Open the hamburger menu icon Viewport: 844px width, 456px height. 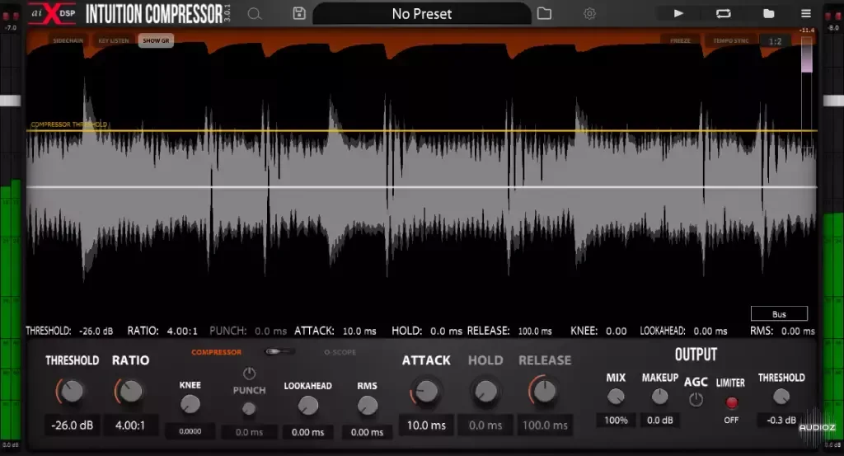click(806, 13)
